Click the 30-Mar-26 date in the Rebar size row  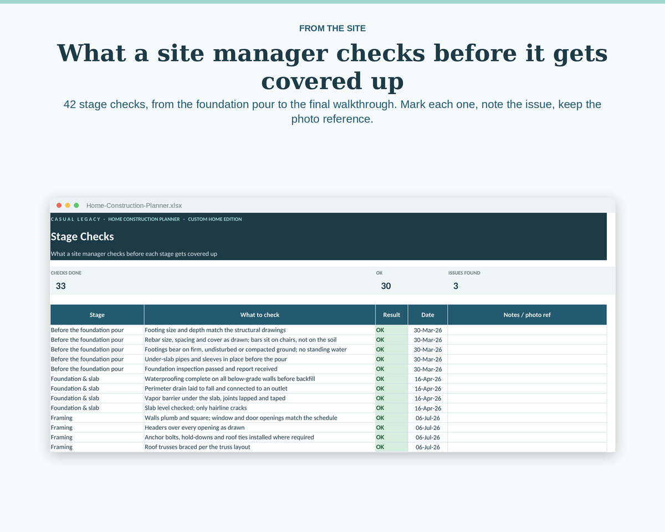428,340
